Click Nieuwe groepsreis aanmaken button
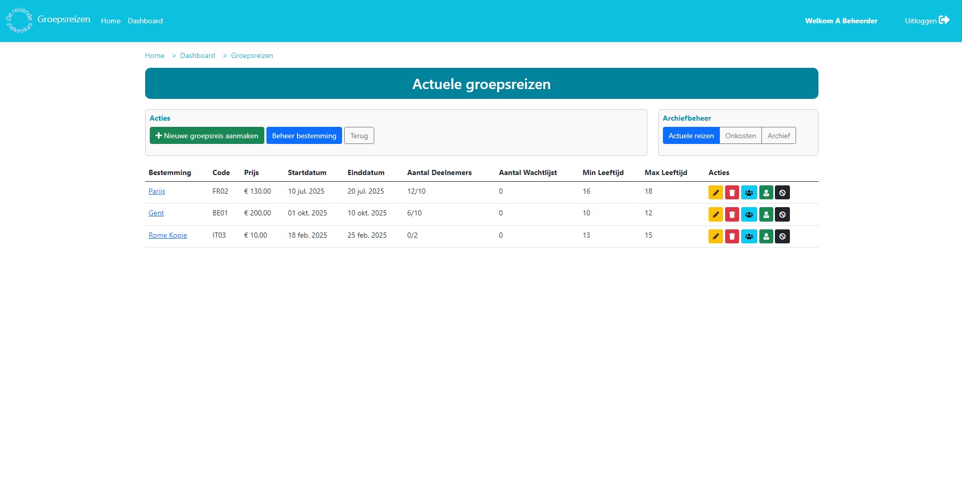Viewport: 962px width, 480px height. coord(207,136)
